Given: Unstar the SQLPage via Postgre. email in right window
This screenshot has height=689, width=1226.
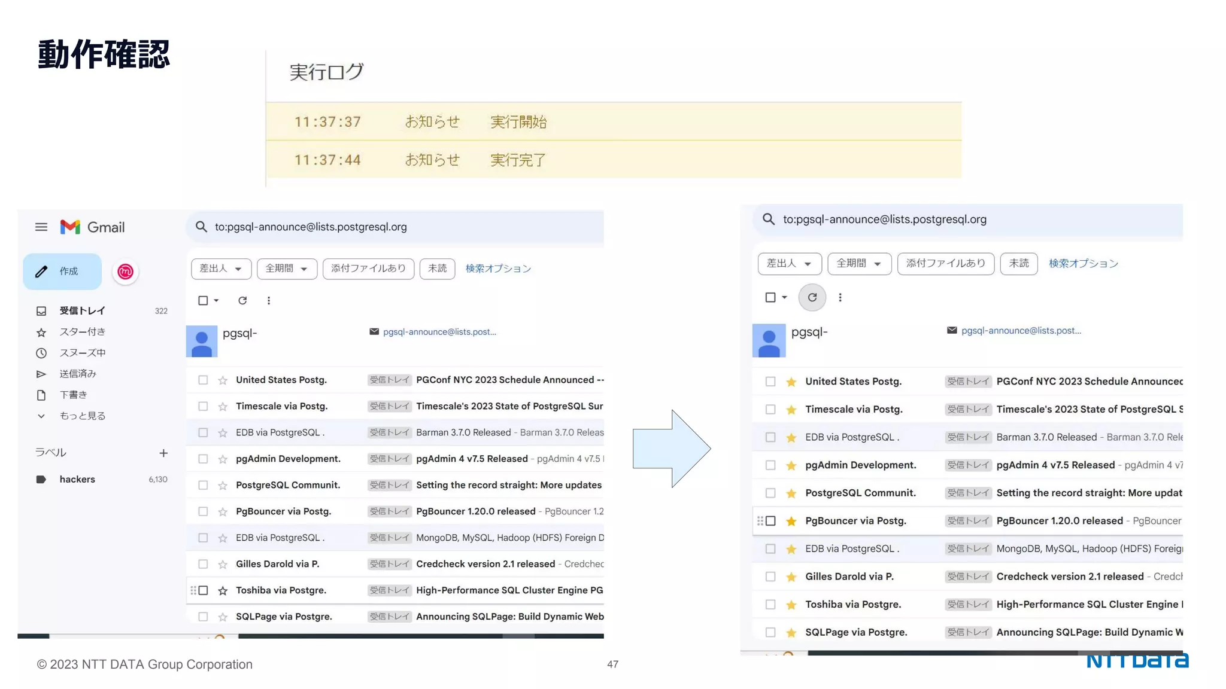Looking at the screenshot, I should click(x=791, y=633).
